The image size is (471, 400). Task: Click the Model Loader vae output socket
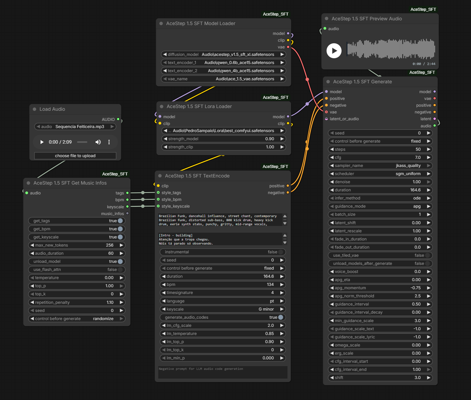click(x=288, y=47)
